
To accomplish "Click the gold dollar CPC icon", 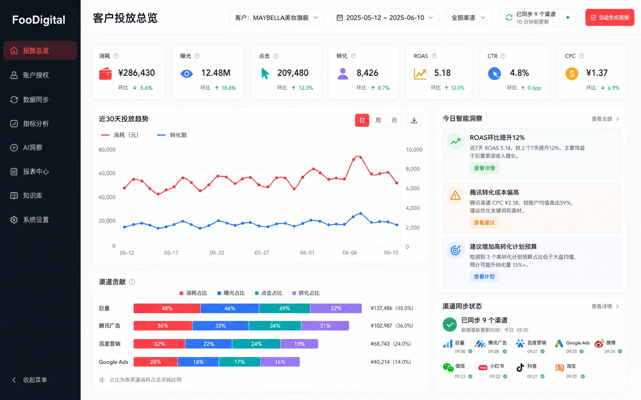I will [x=571, y=73].
